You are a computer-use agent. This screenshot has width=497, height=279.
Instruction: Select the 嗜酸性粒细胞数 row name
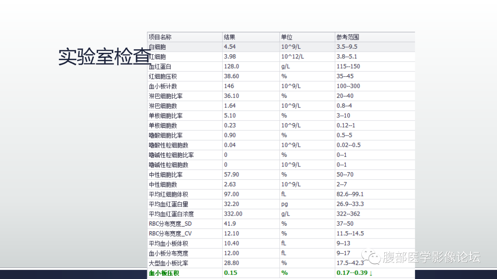168,145
